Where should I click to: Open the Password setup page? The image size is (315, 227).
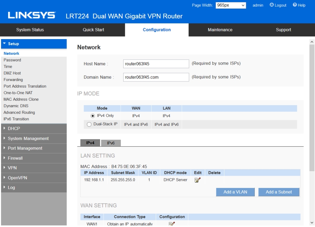coord(12,60)
